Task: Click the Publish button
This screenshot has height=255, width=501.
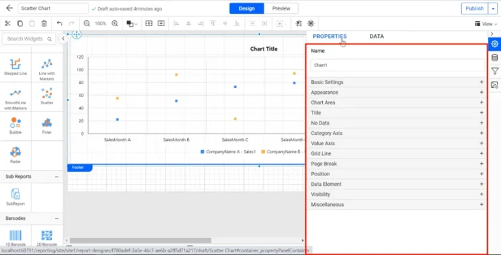Action: (x=474, y=8)
